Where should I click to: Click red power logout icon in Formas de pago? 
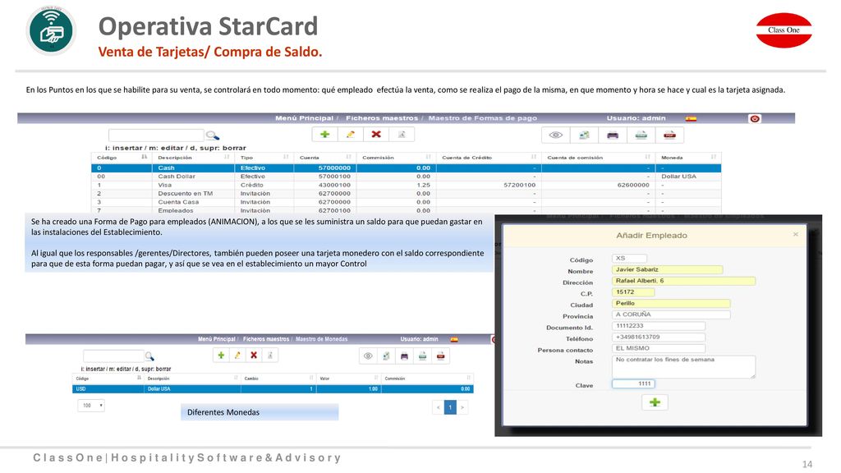click(755, 118)
